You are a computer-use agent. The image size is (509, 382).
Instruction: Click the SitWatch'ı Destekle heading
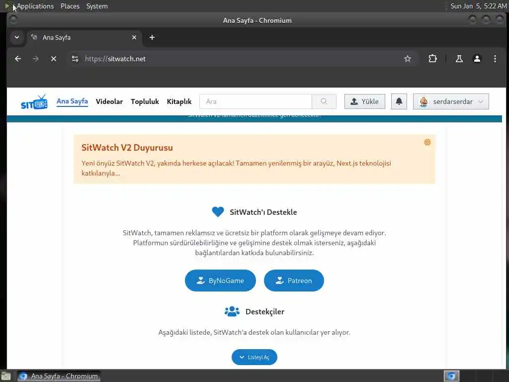click(x=263, y=212)
